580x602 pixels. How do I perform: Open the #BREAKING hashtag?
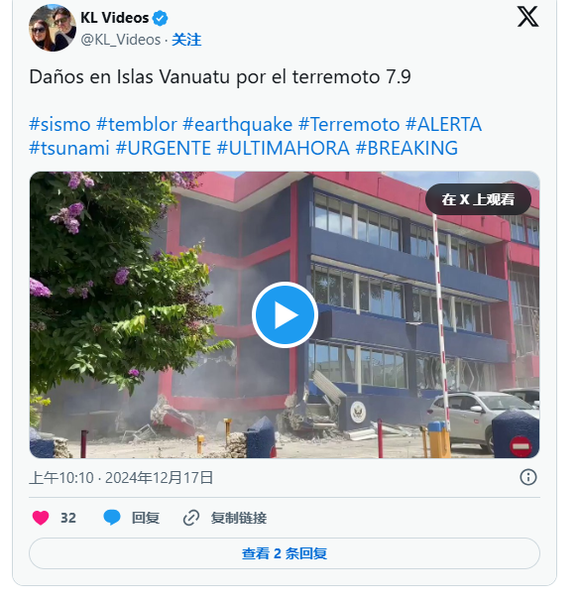coord(406,148)
